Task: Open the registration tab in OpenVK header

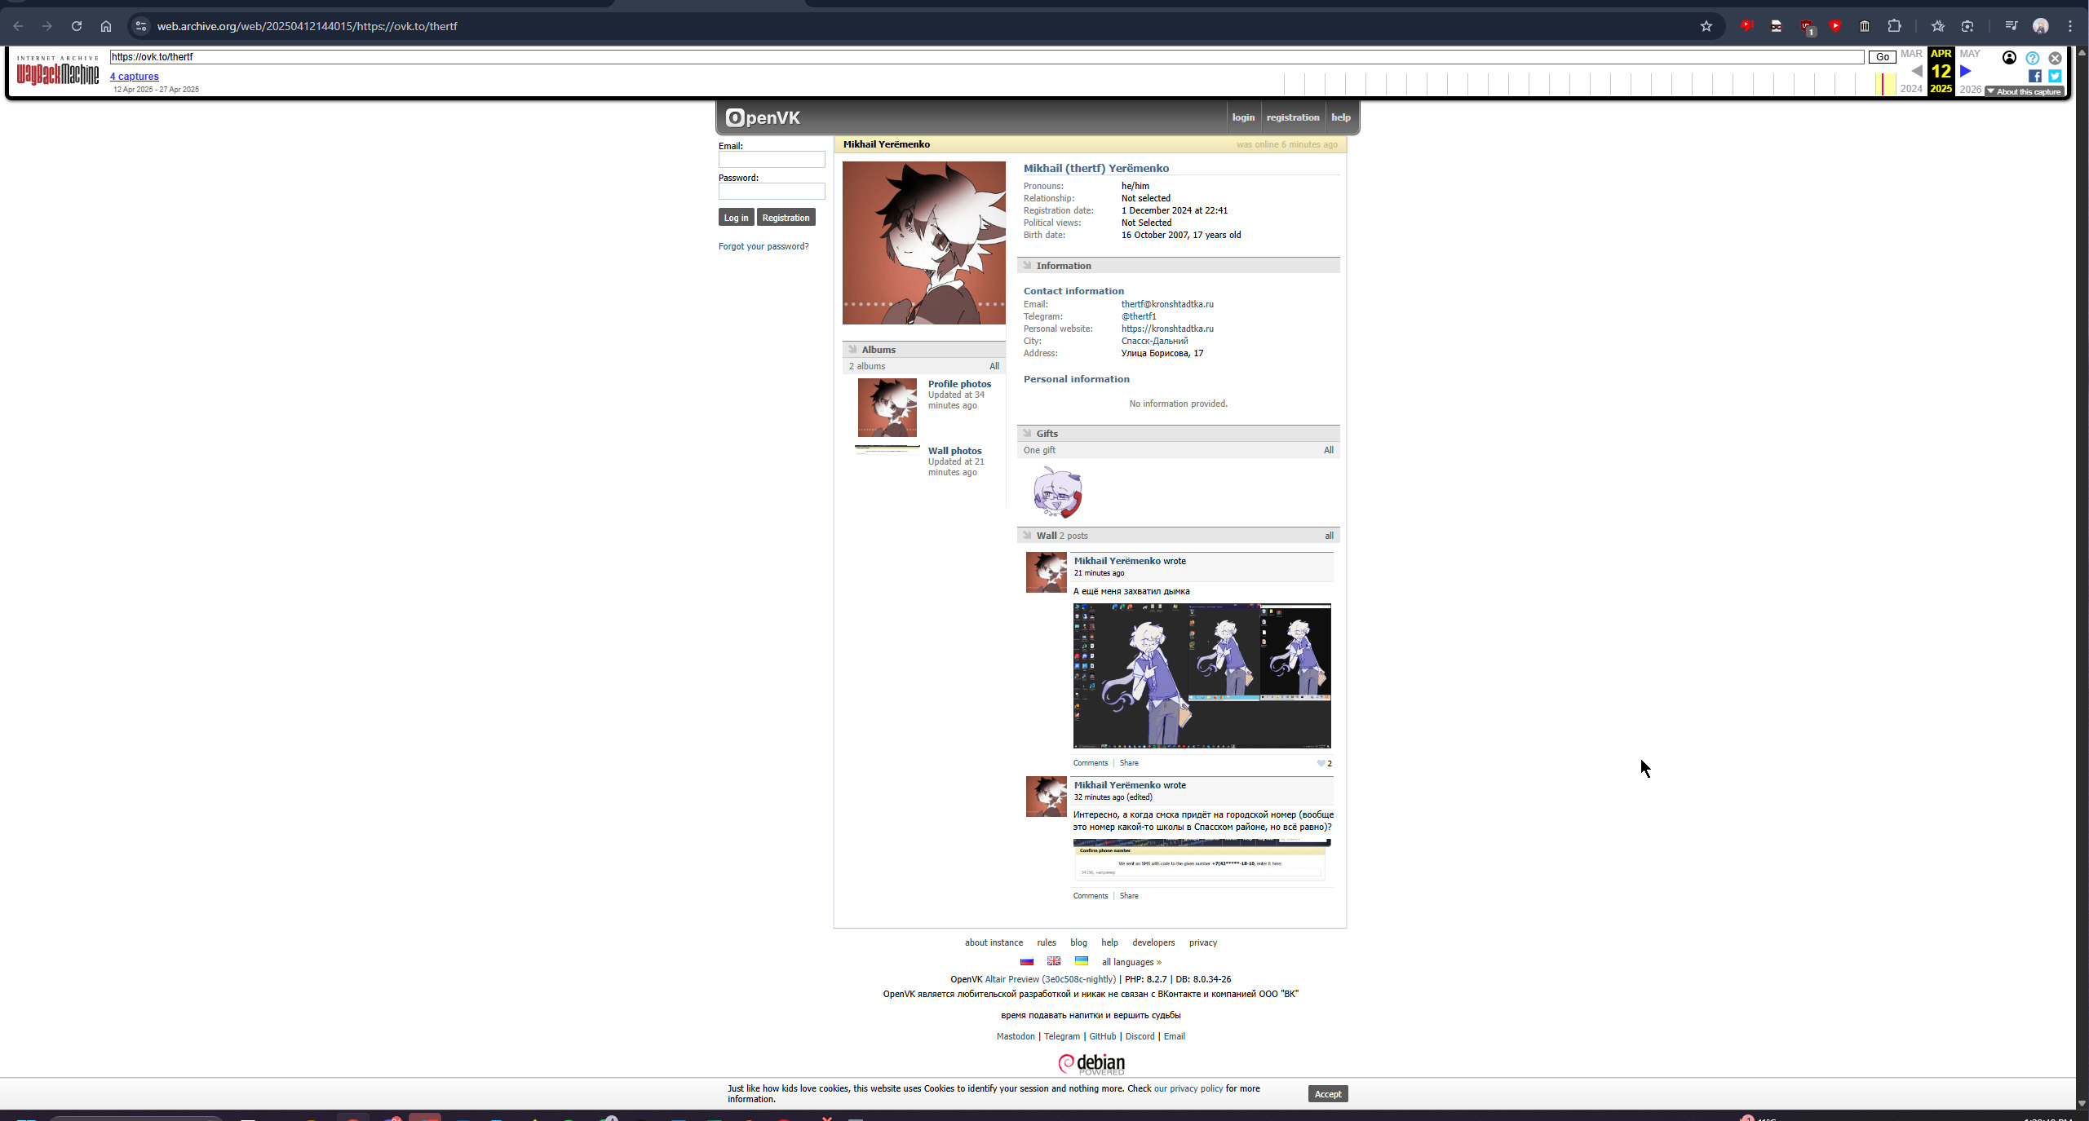Action: pos(1292,117)
